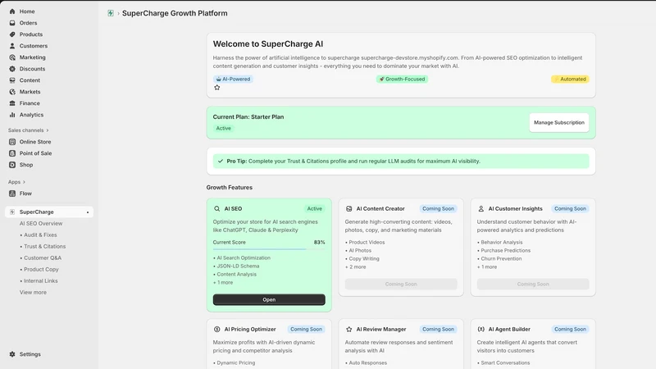Click Coming Soon badge on AI Pricing Optimizer

pyautogui.click(x=306, y=330)
